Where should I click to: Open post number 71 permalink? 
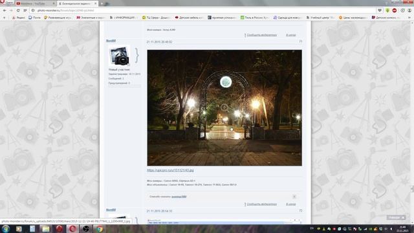point(300,41)
